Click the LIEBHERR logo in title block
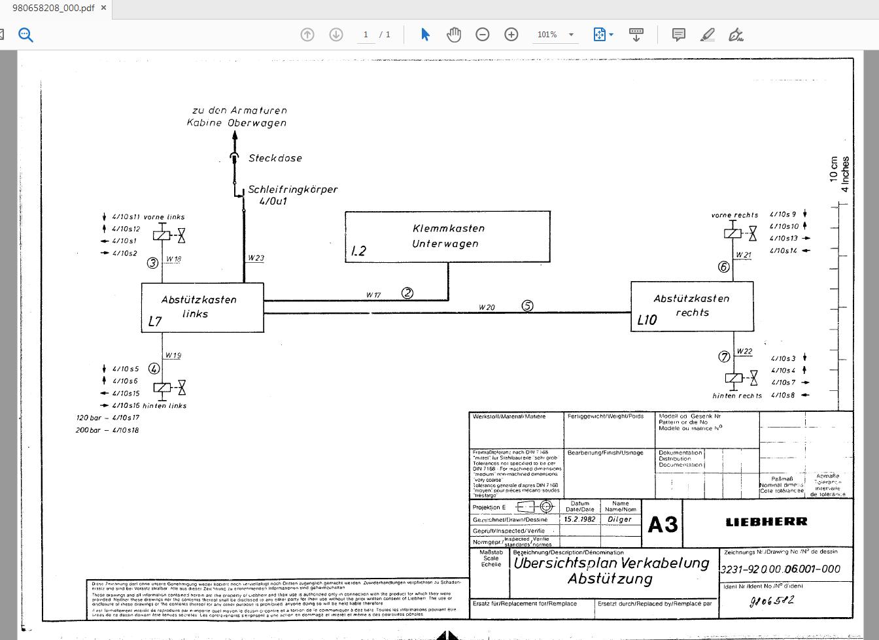The width and height of the screenshot is (879, 640). coord(766,522)
